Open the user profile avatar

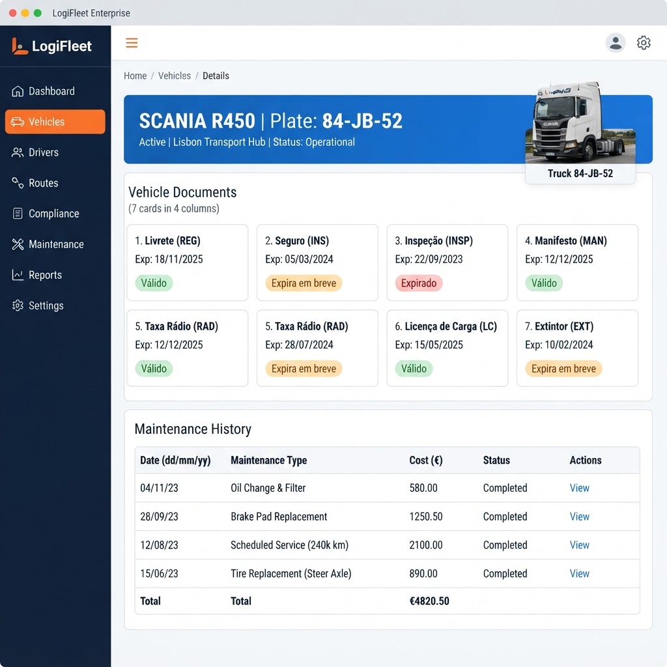[615, 42]
